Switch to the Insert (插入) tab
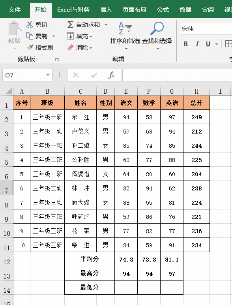Screen dimensions: 232x305 [106, 9]
